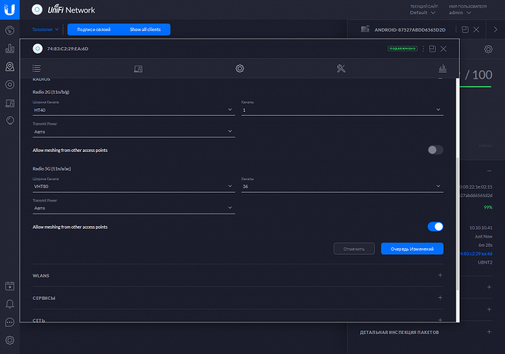The width and height of the screenshot is (505, 354).
Task: Open the Default site selector dropdown
Action: click(423, 12)
